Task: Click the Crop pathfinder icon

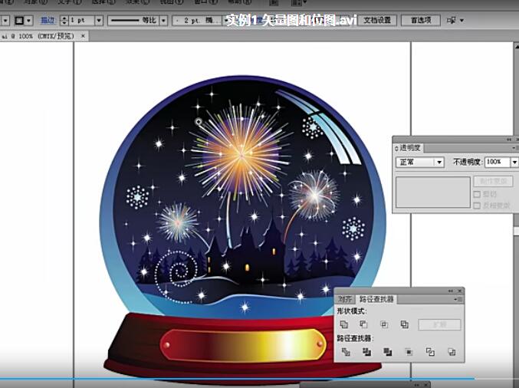Action: (x=409, y=352)
